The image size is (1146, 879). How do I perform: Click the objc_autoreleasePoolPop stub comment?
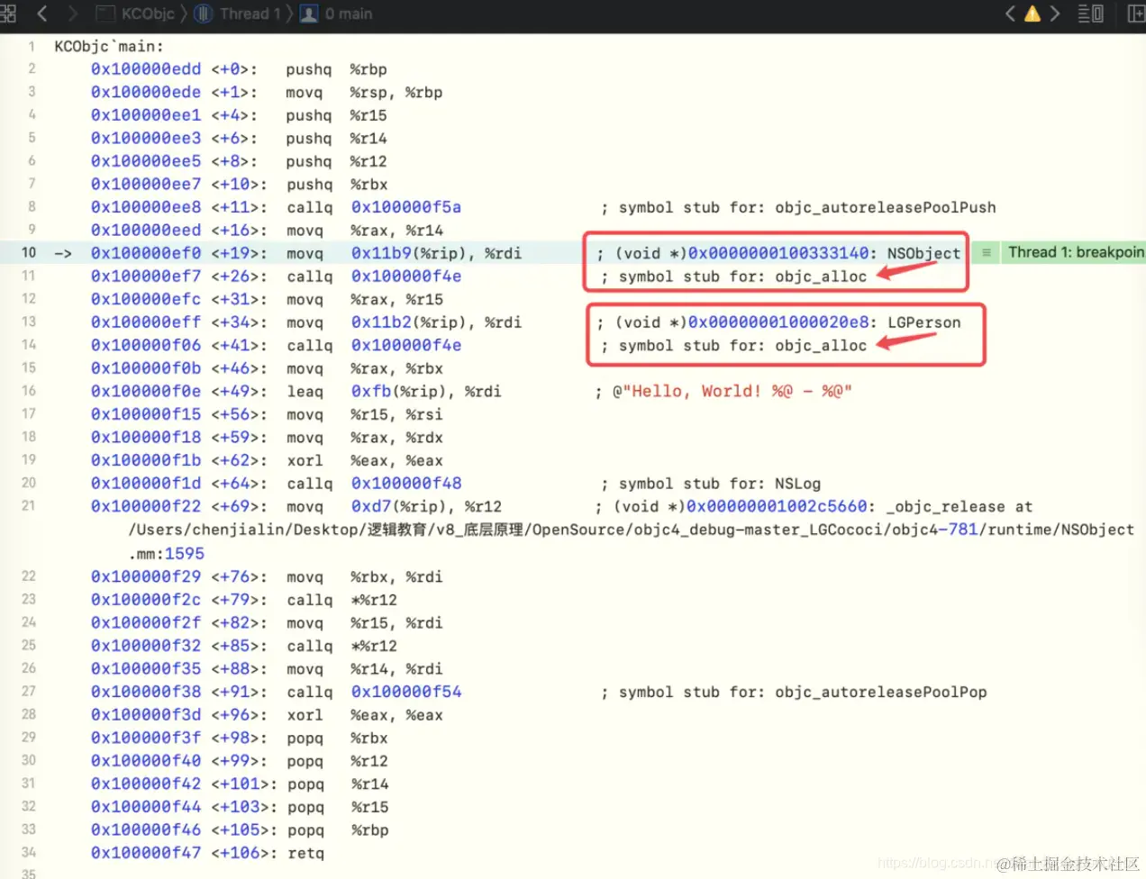pos(794,692)
